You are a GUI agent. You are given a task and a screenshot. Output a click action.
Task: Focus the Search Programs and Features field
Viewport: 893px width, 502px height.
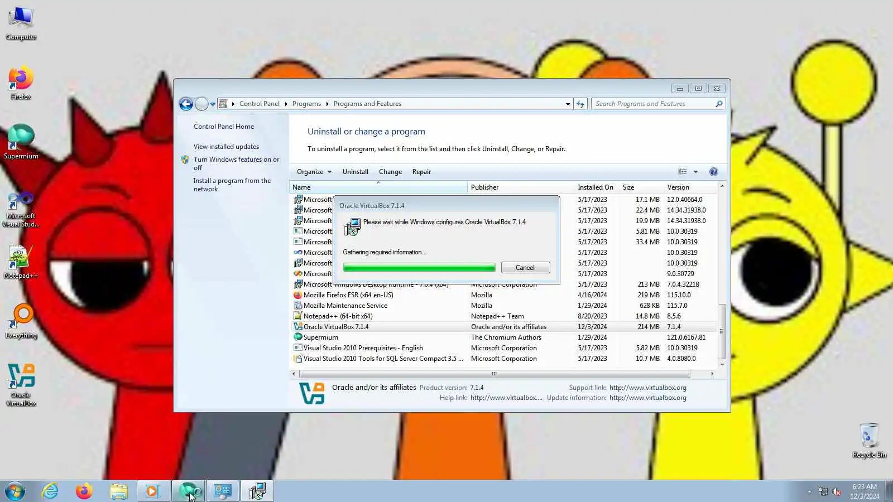click(653, 104)
